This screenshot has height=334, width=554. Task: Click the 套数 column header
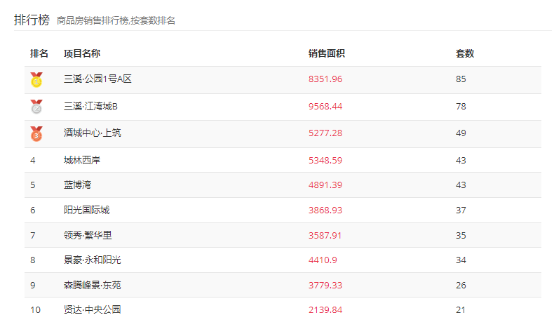coord(465,53)
